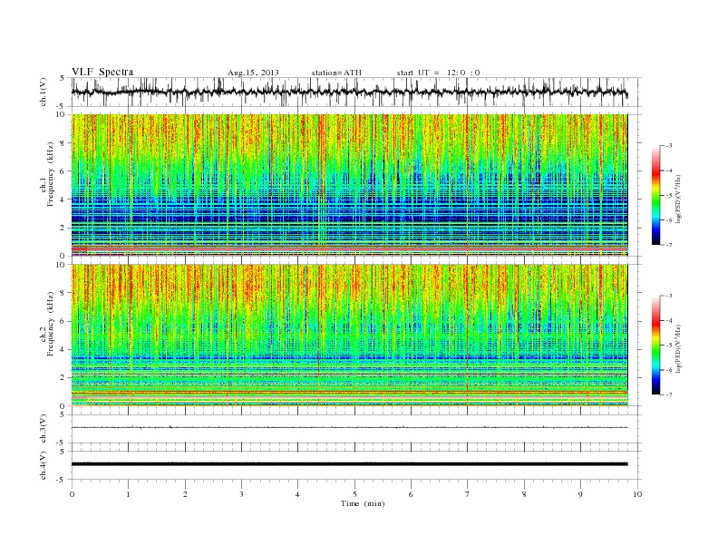The image size is (718, 555).
Task: Click the '-3' tick on upper colorbar
Action: (669, 146)
